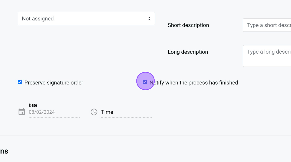This screenshot has height=162, width=291.
Task: Click the Time input field
Action: (x=126, y=112)
